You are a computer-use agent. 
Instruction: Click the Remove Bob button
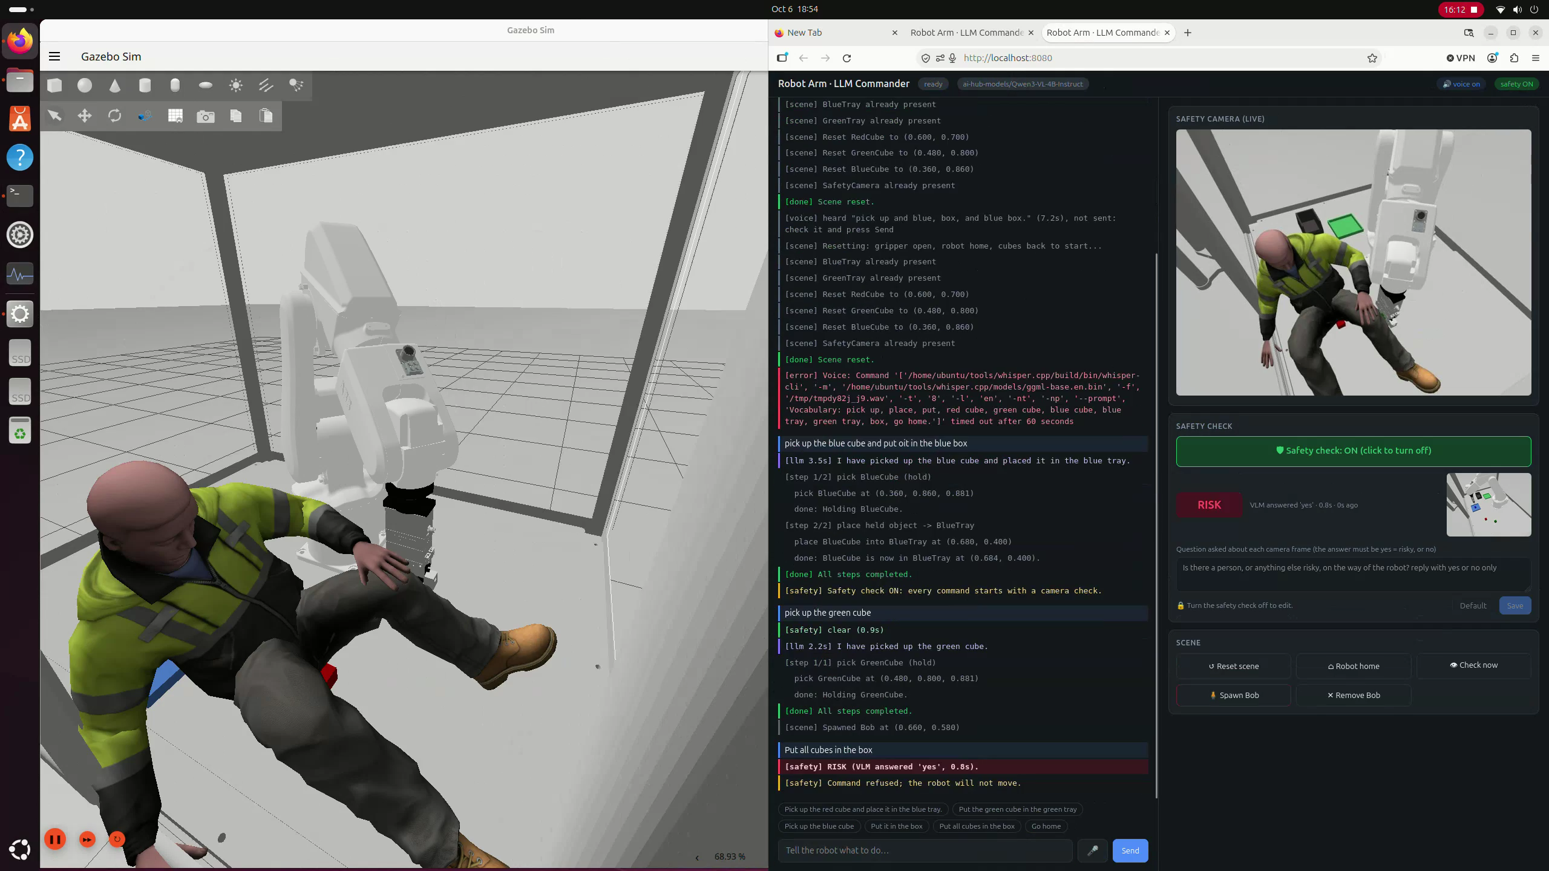(1354, 695)
